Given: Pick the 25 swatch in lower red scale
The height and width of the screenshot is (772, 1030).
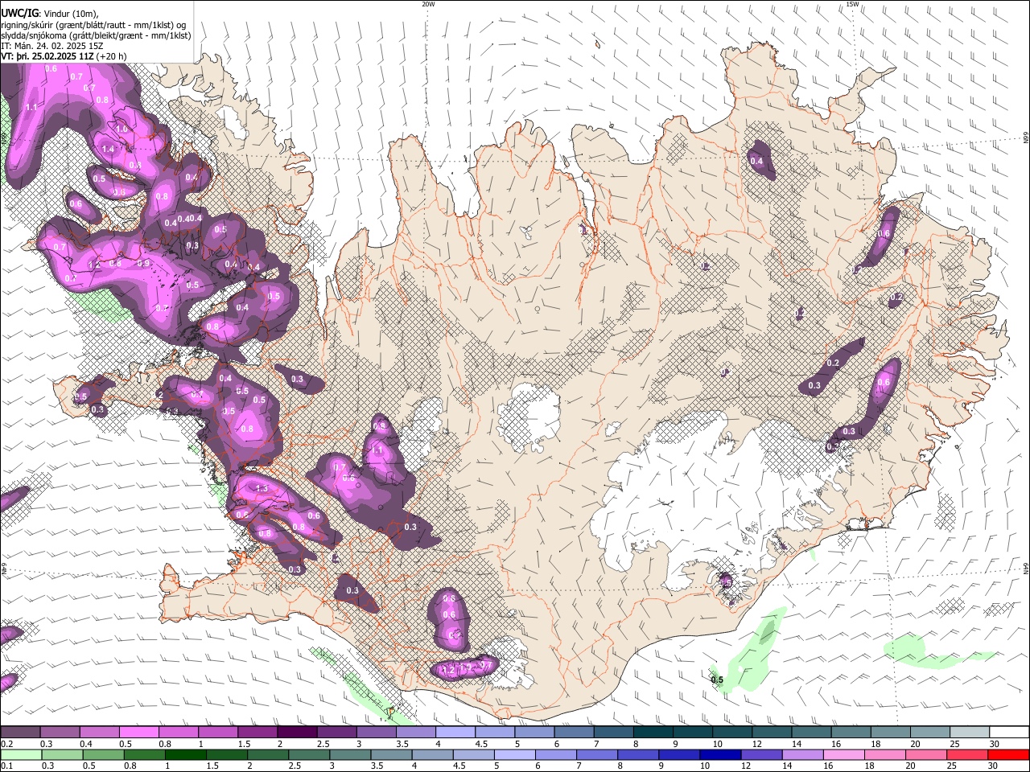Looking at the screenshot, I should pyautogui.click(x=966, y=754).
